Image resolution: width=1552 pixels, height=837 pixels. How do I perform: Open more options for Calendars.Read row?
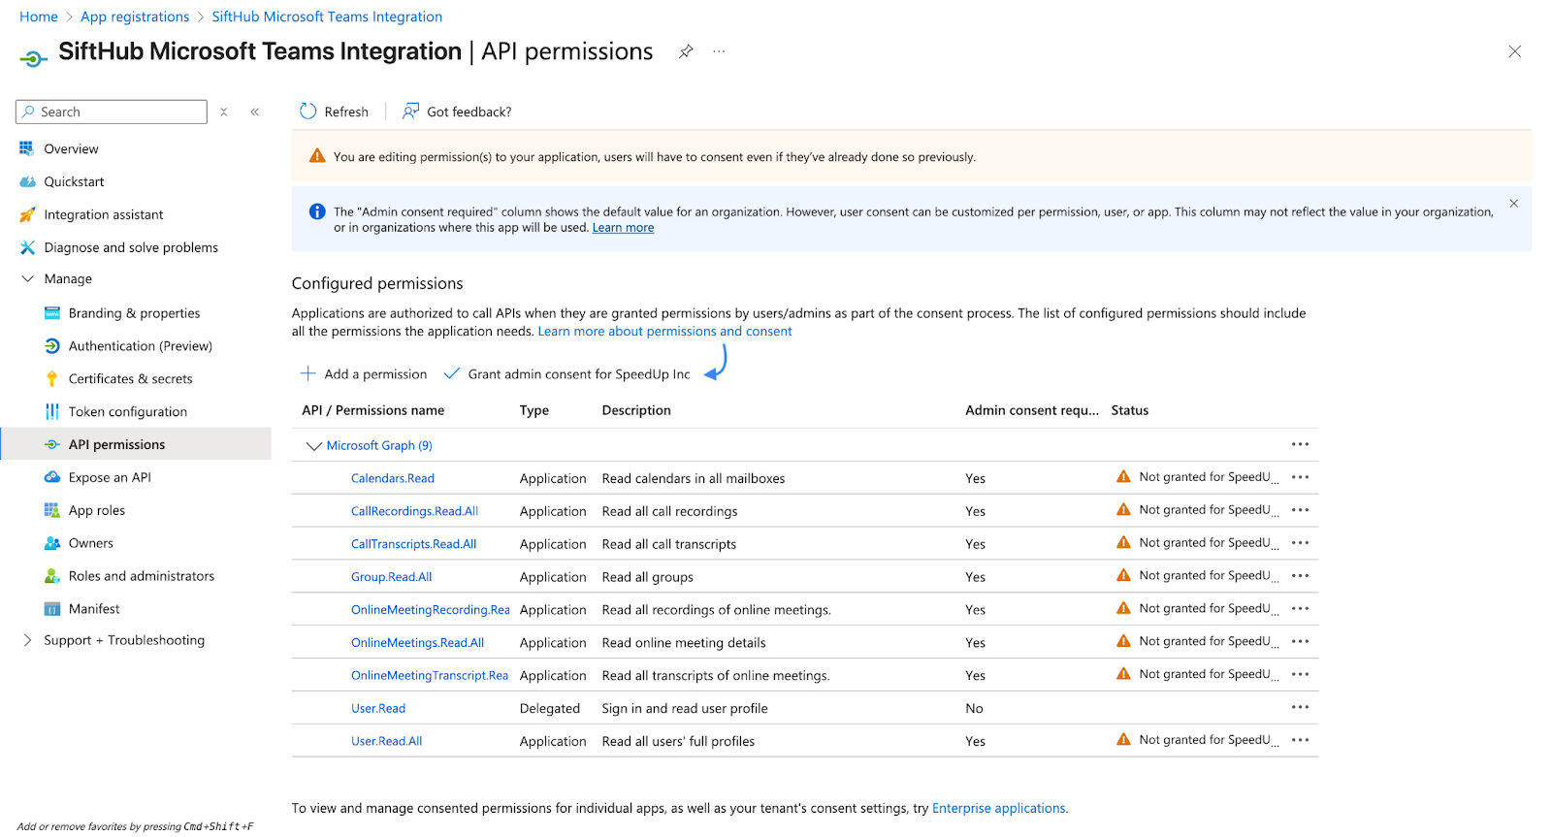tap(1300, 477)
